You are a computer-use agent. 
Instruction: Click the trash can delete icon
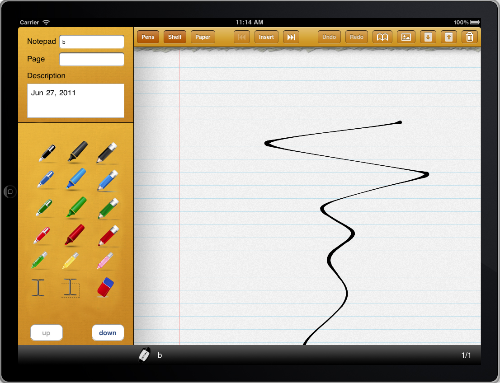click(470, 37)
